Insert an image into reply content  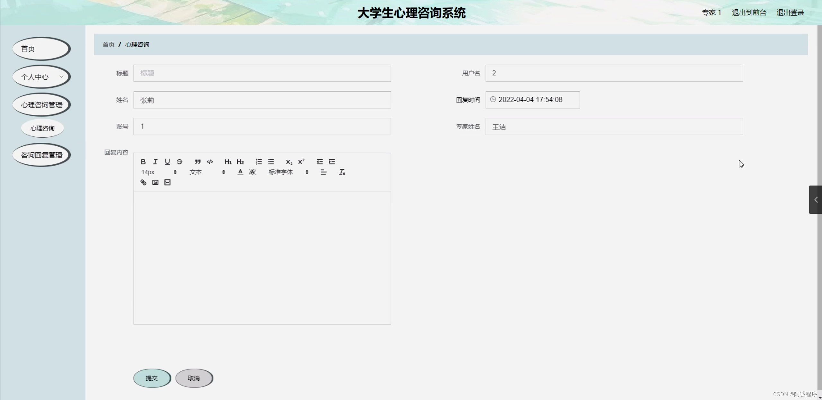[x=155, y=182]
